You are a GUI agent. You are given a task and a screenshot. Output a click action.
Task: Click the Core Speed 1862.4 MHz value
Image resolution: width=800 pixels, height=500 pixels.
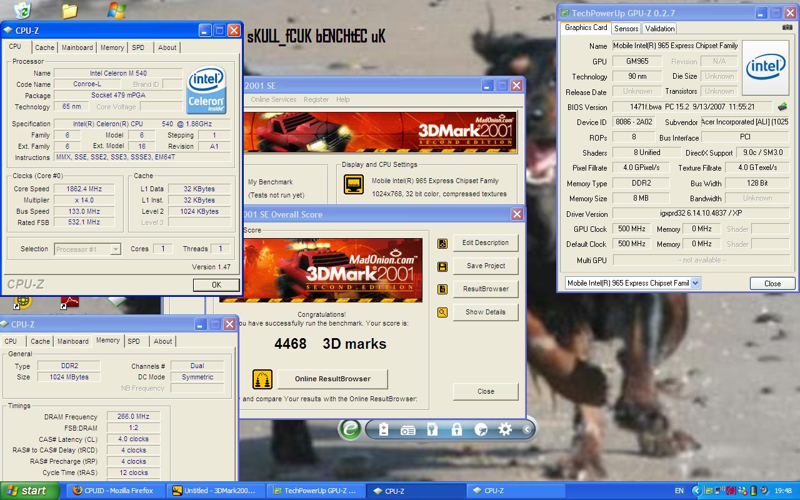coord(84,189)
